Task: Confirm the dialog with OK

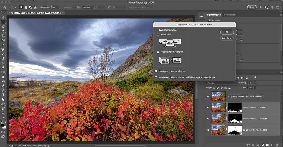Action: (227, 32)
